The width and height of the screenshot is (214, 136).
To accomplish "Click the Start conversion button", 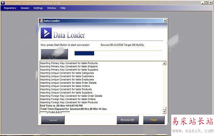I will 54,54.
